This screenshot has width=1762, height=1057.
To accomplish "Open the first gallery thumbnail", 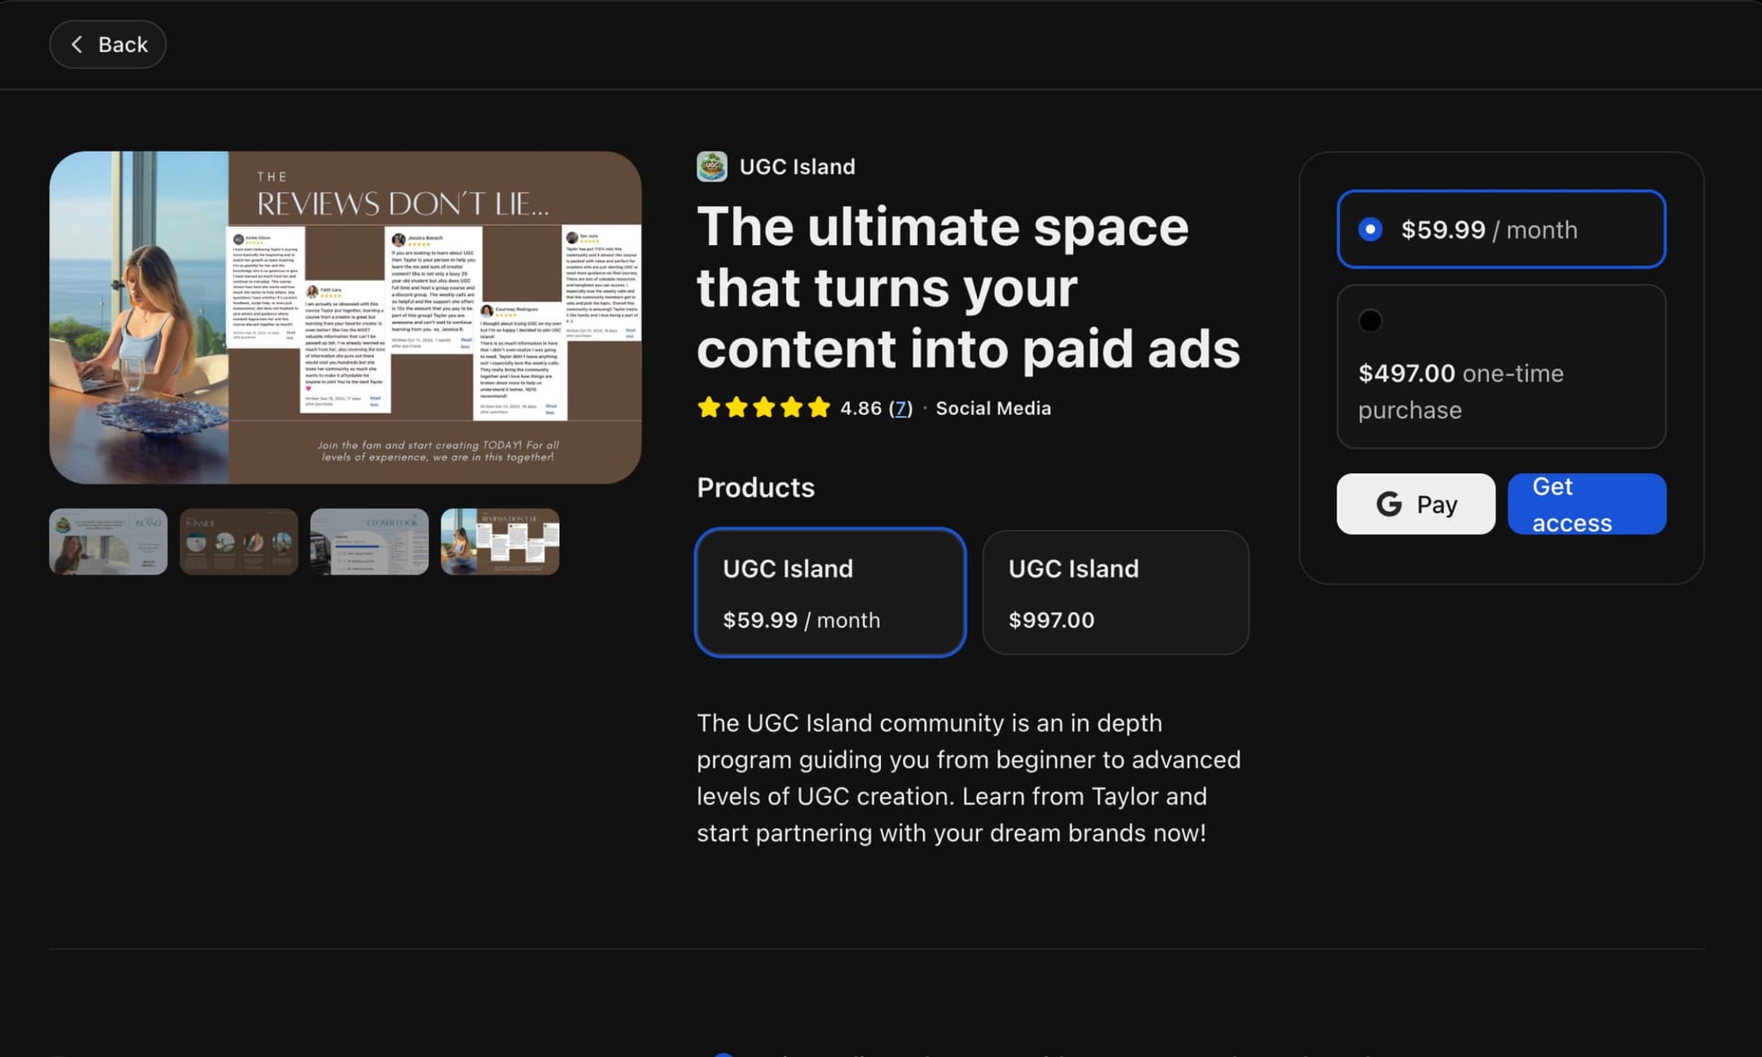I will pos(108,542).
